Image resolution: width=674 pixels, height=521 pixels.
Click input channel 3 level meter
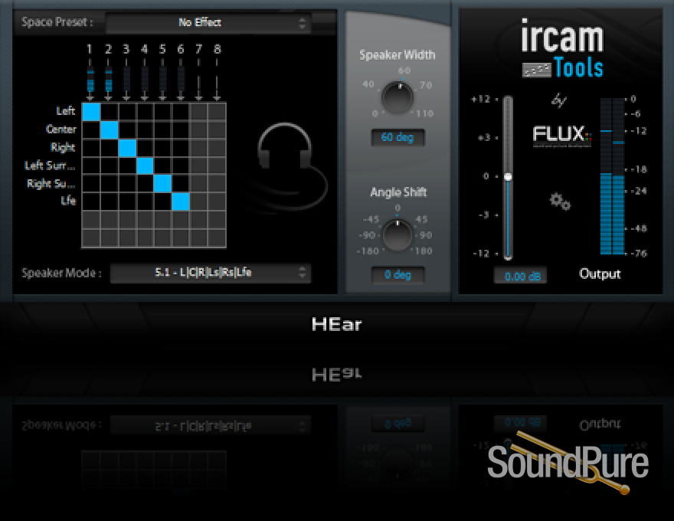point(126,80)
